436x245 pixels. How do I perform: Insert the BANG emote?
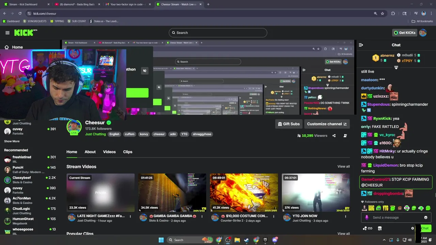point(371,208)
